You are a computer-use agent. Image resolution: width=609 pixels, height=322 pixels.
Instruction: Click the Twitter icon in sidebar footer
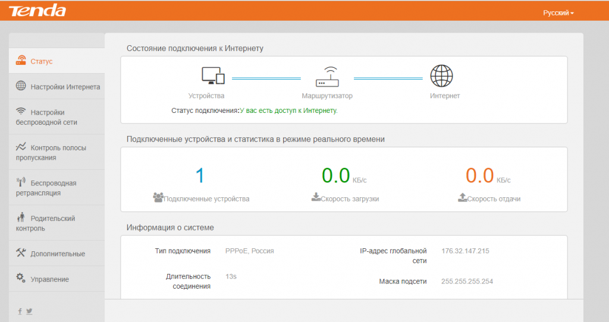click(29, 311)
